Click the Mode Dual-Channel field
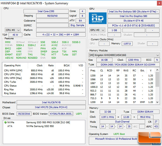Viewport: 162px width, 146px height. tap(122, 122)
